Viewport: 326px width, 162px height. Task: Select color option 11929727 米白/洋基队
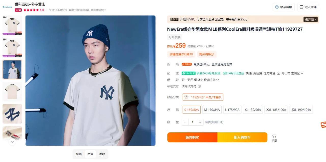203,97
